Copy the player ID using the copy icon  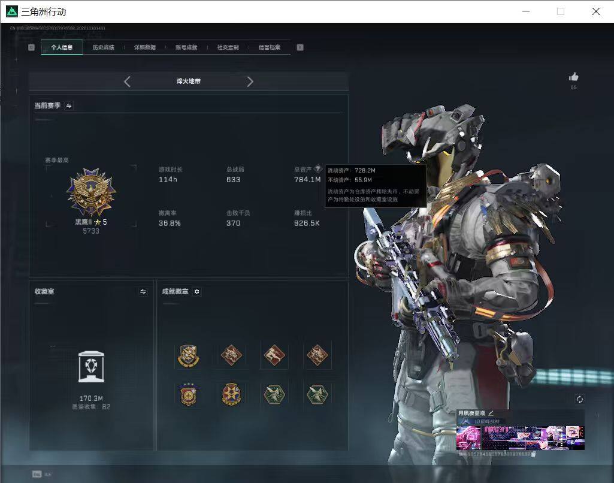click(533, 454)
